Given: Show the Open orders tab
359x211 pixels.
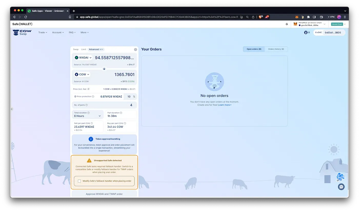Looking at the screenshot, I should [254, 49].
